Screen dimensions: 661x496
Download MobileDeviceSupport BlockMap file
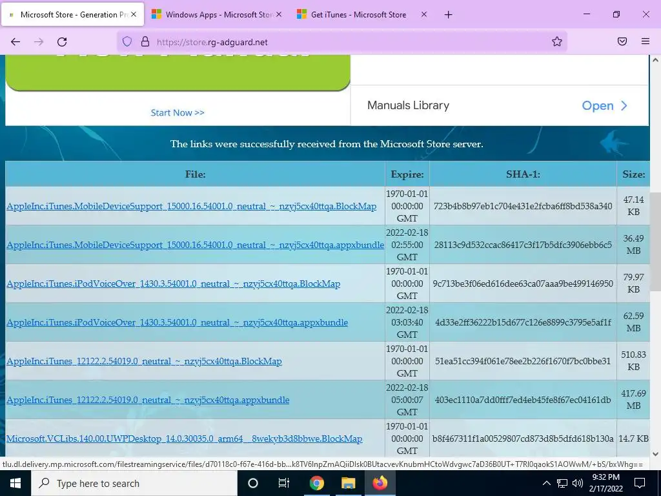coord(191,206)
